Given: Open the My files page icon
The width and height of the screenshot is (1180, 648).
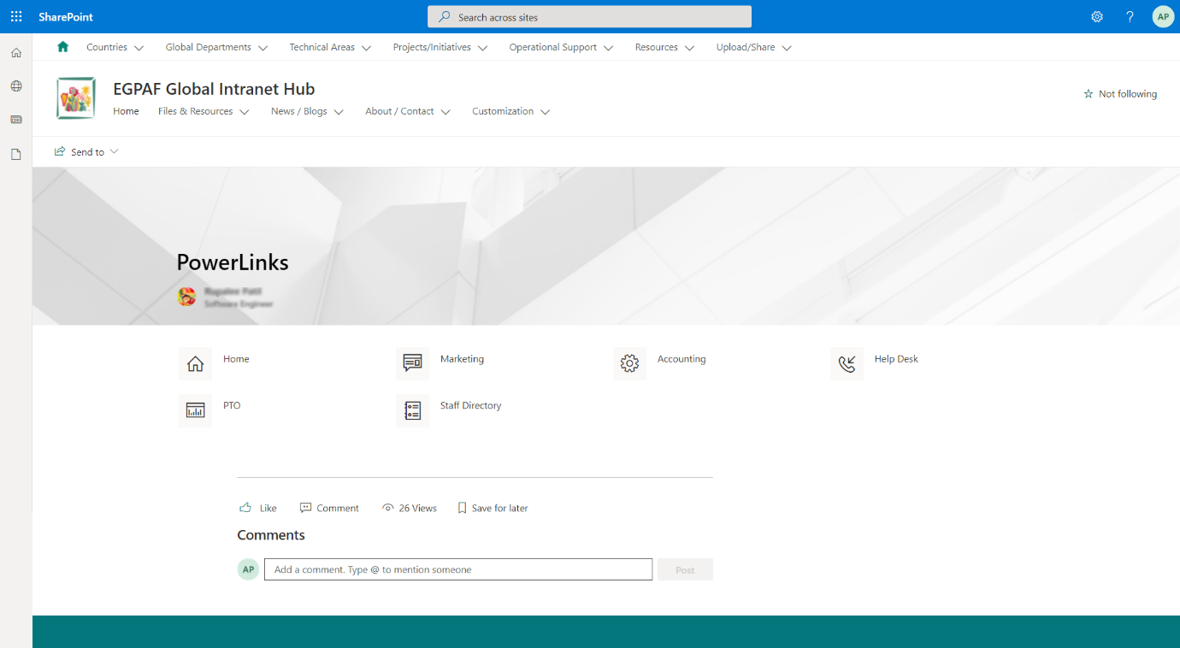Looking at the screenshot, I should (16, 154).
